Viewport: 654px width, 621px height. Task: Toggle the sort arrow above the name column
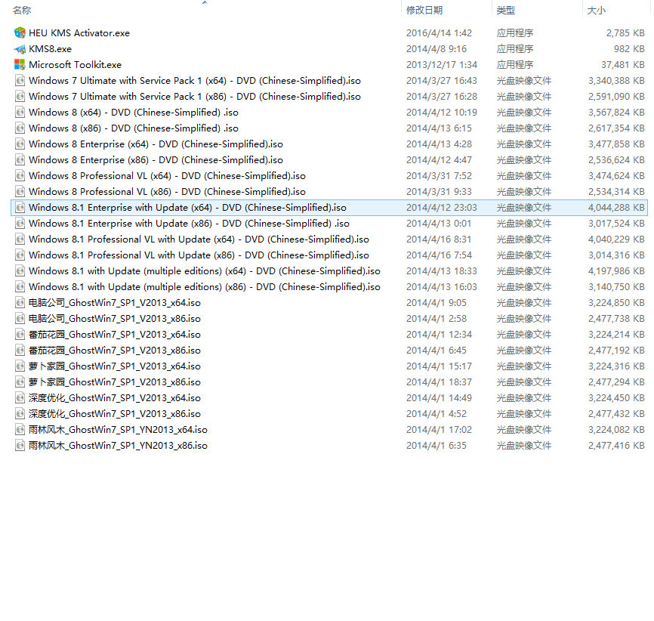tap(205, 2)
